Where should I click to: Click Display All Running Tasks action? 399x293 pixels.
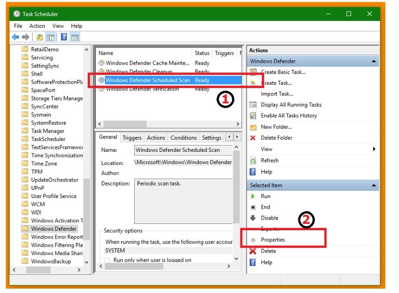(x=291, y=105)
